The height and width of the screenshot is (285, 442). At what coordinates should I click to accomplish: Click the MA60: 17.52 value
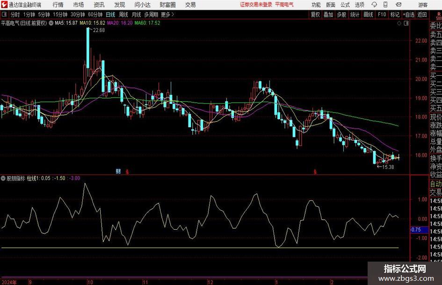(x=147, y=23)
